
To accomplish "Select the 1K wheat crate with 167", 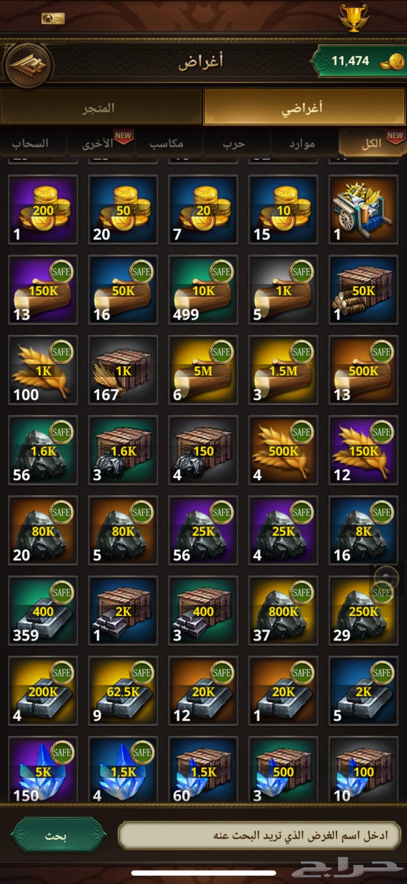I will click(x=123, y=370).
